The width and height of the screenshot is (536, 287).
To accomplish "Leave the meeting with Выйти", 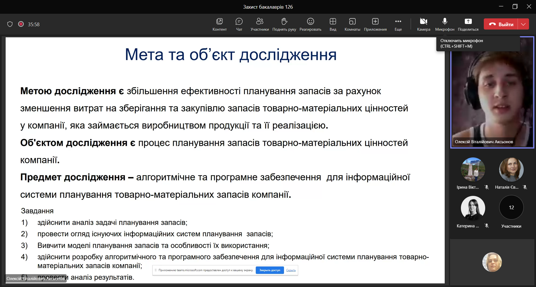I will point(501,24).
